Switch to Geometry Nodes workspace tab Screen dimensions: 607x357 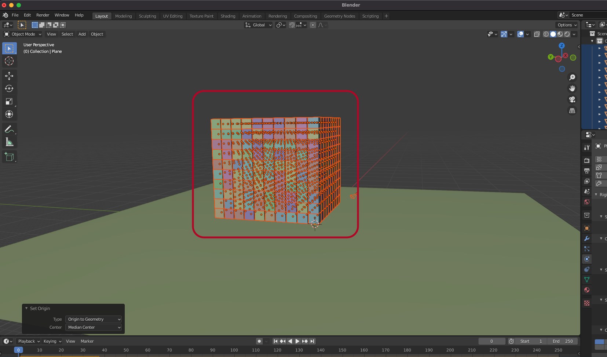pyautogui.click(x=340, y=16)
